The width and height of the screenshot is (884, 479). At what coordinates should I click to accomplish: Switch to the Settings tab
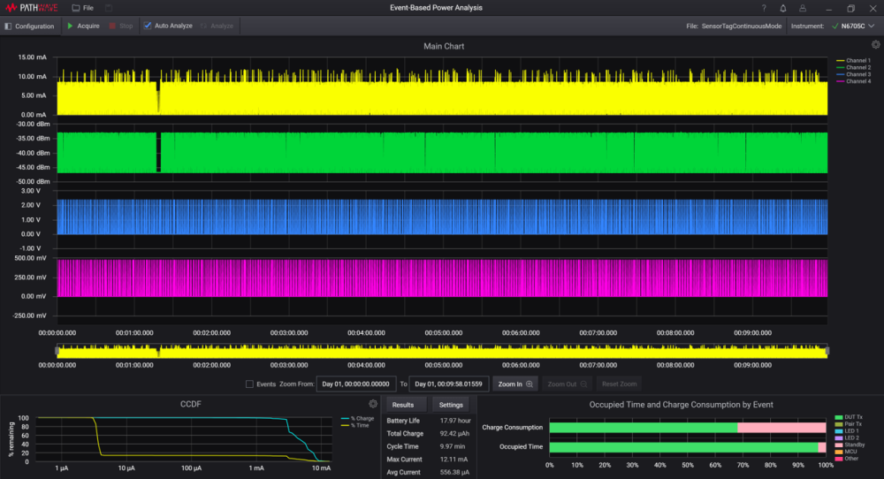pos(451,405)
